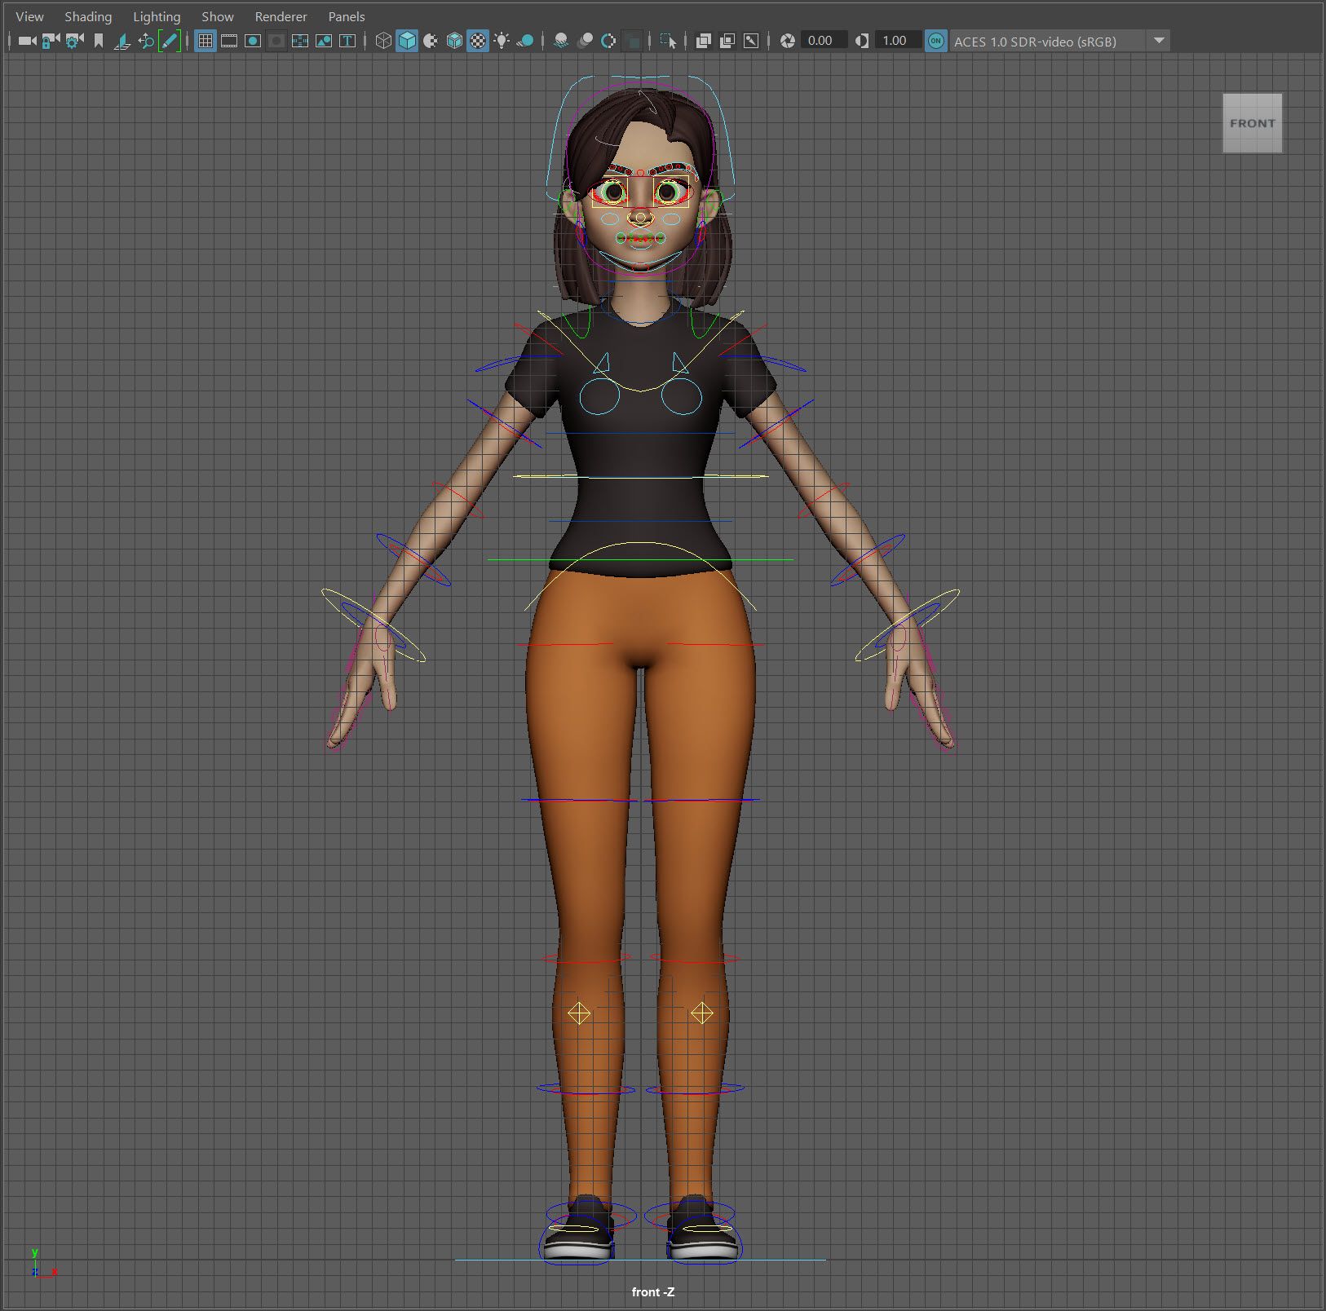Open the Shading menu
Viewport: 1326px width, 1311px height.
(x=88, y=16)
